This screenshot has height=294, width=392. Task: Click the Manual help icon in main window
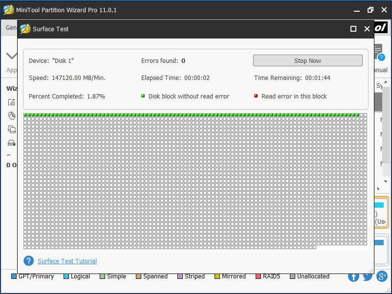click(x=381, y=58)
